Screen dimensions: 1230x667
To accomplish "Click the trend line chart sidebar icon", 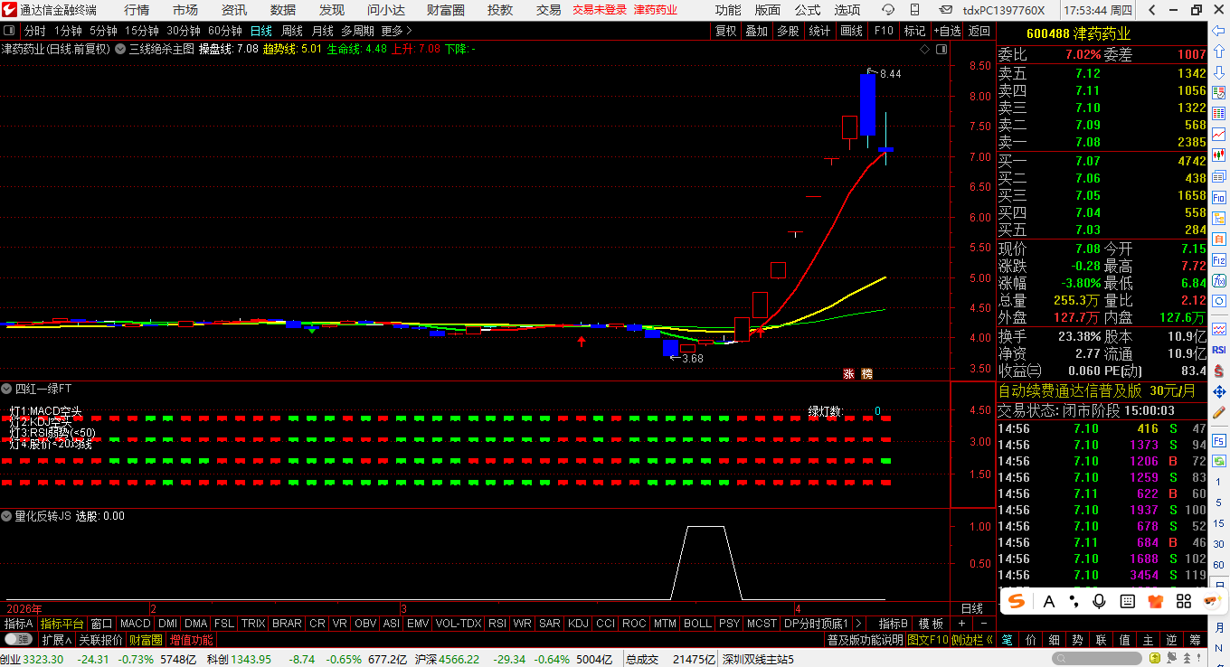I will pos(1219,134).
